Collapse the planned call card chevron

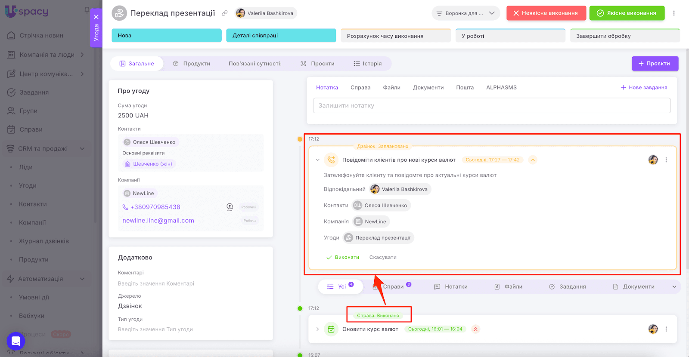tap(318, 160)
